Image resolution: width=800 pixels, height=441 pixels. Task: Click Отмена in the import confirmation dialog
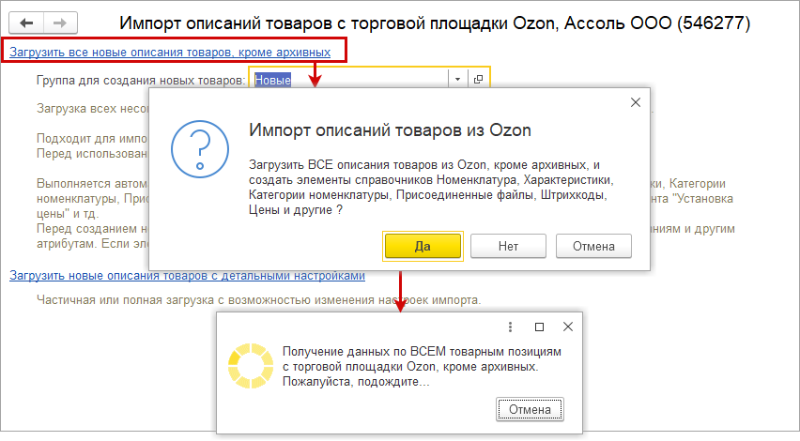point(593,246)
